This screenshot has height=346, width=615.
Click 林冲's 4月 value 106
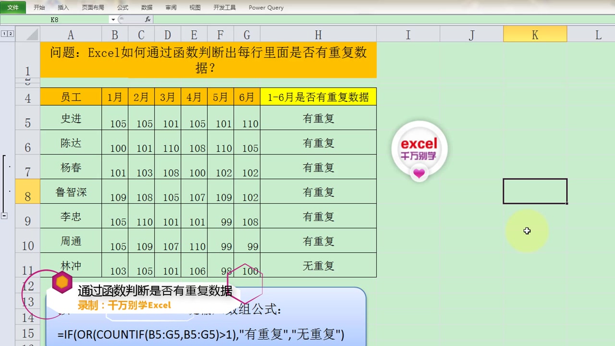click(x=194, y=265)
